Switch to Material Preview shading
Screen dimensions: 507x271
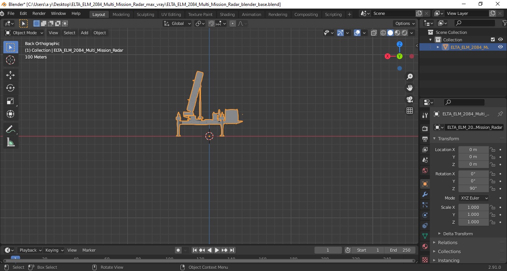397,33
